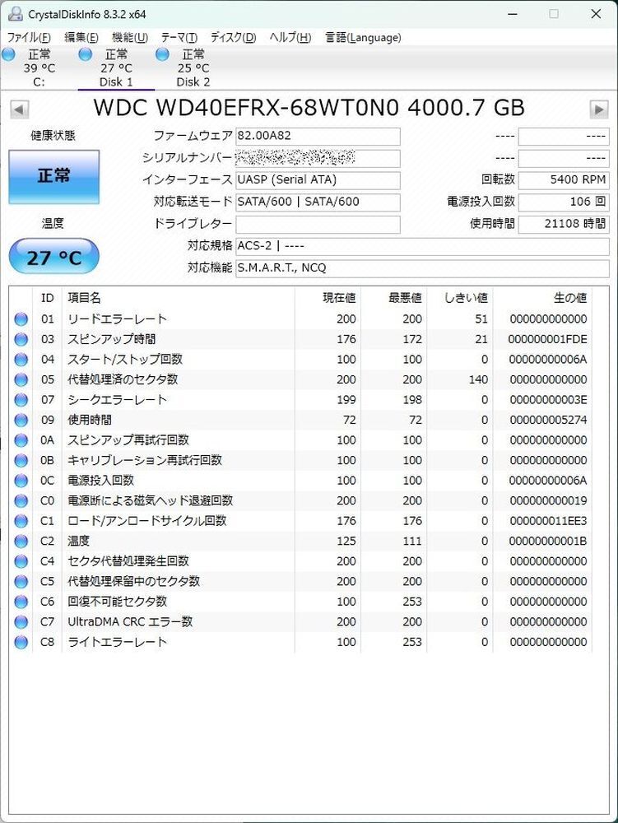
Task: Click the interface field UASP (Serial ATA)
Action: pyautogui.click(x=318, y=180)
